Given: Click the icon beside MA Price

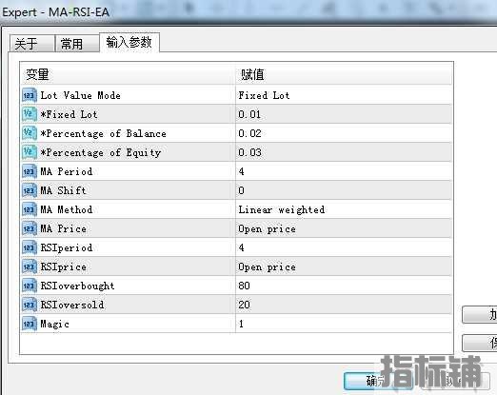Looking at the screenshot, I should pos(30,228).
